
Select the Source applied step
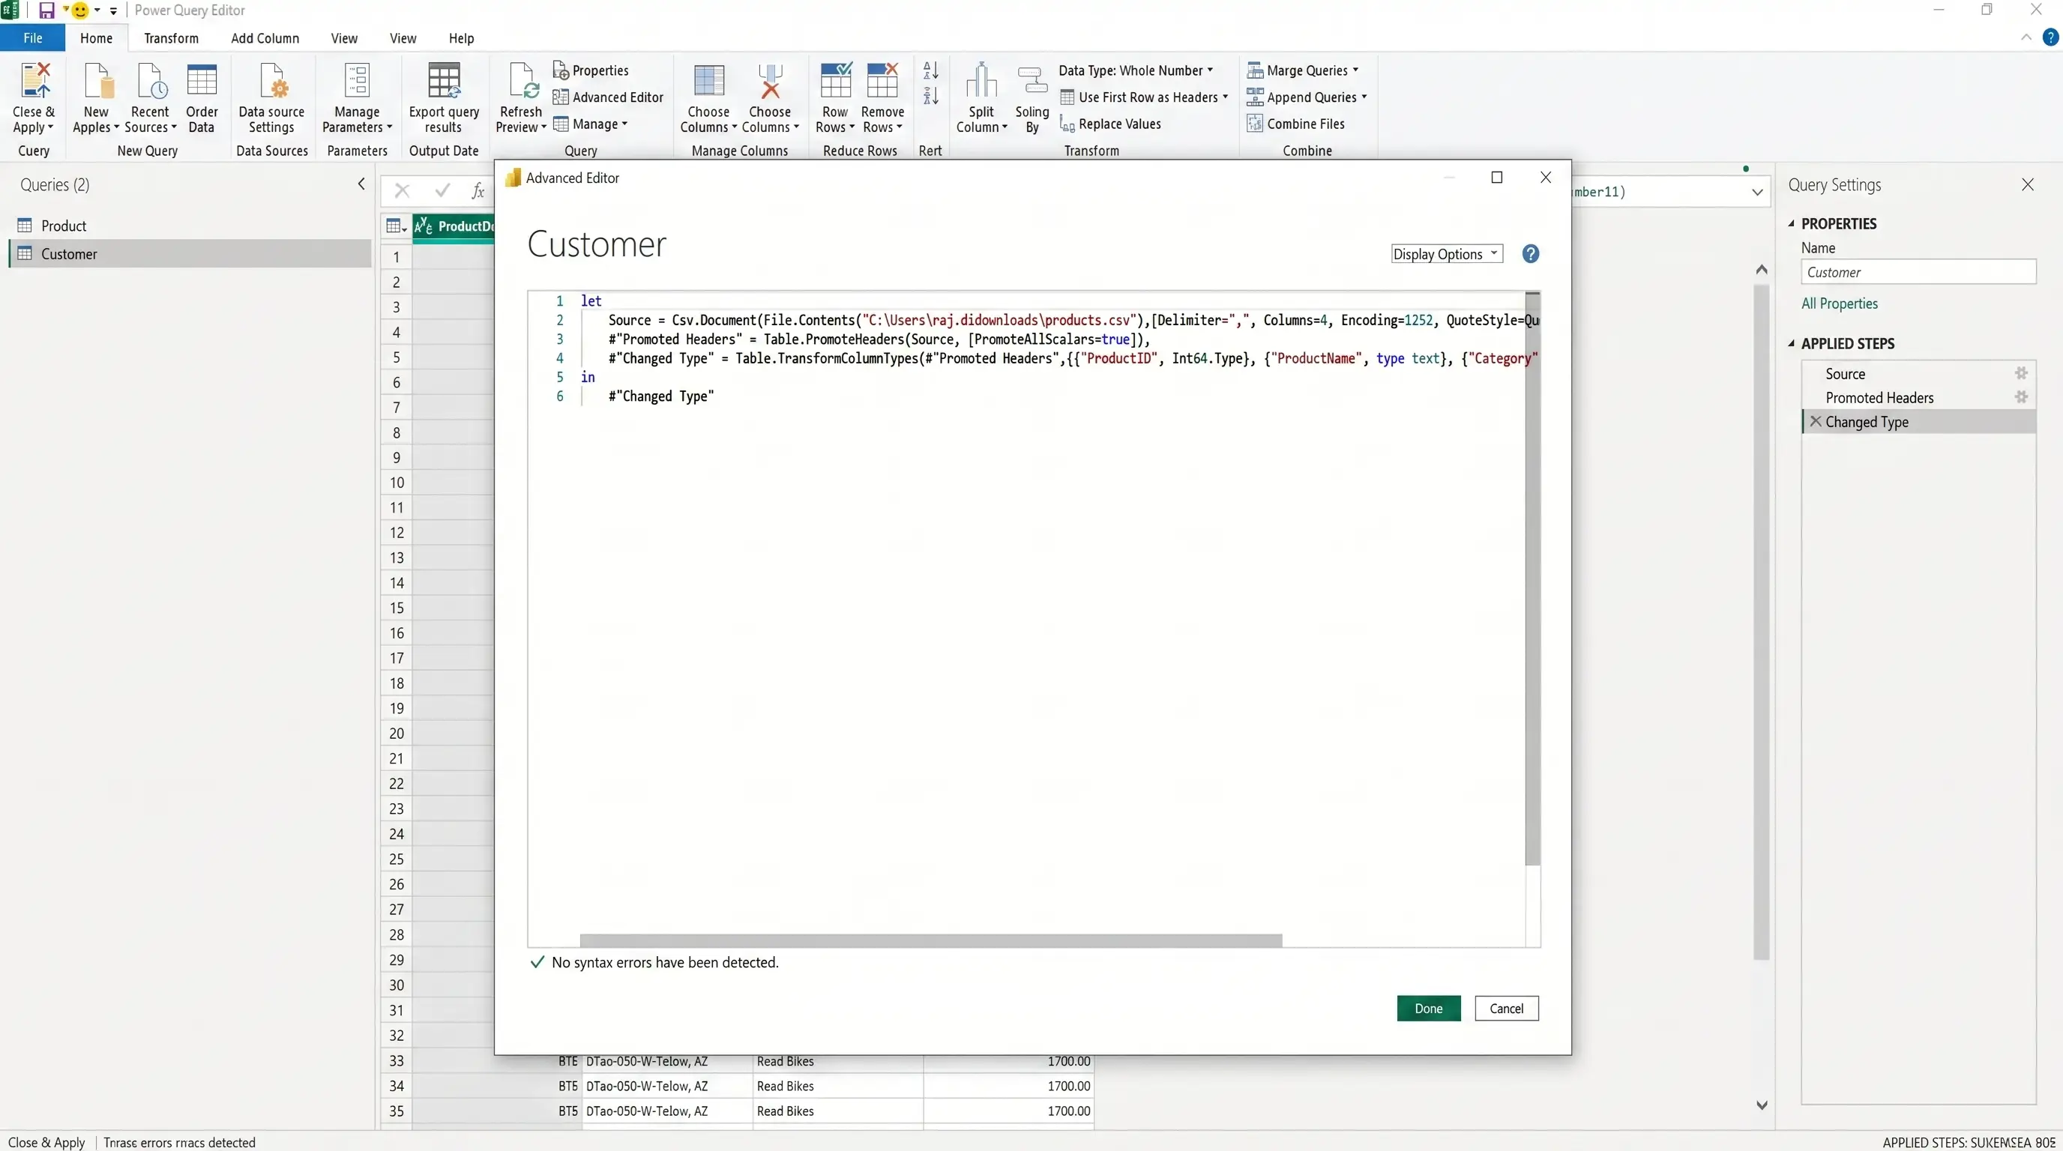(1919, 374)
